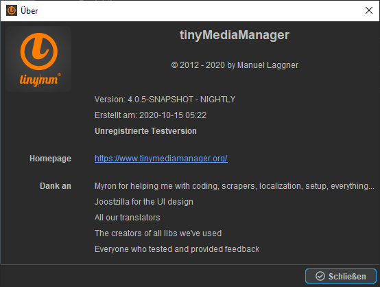This screenshot has width=380, height=287.
Task: Open the tinymediamanager.org homepage link
Action: pyautogui.click(x=161, y=159)
